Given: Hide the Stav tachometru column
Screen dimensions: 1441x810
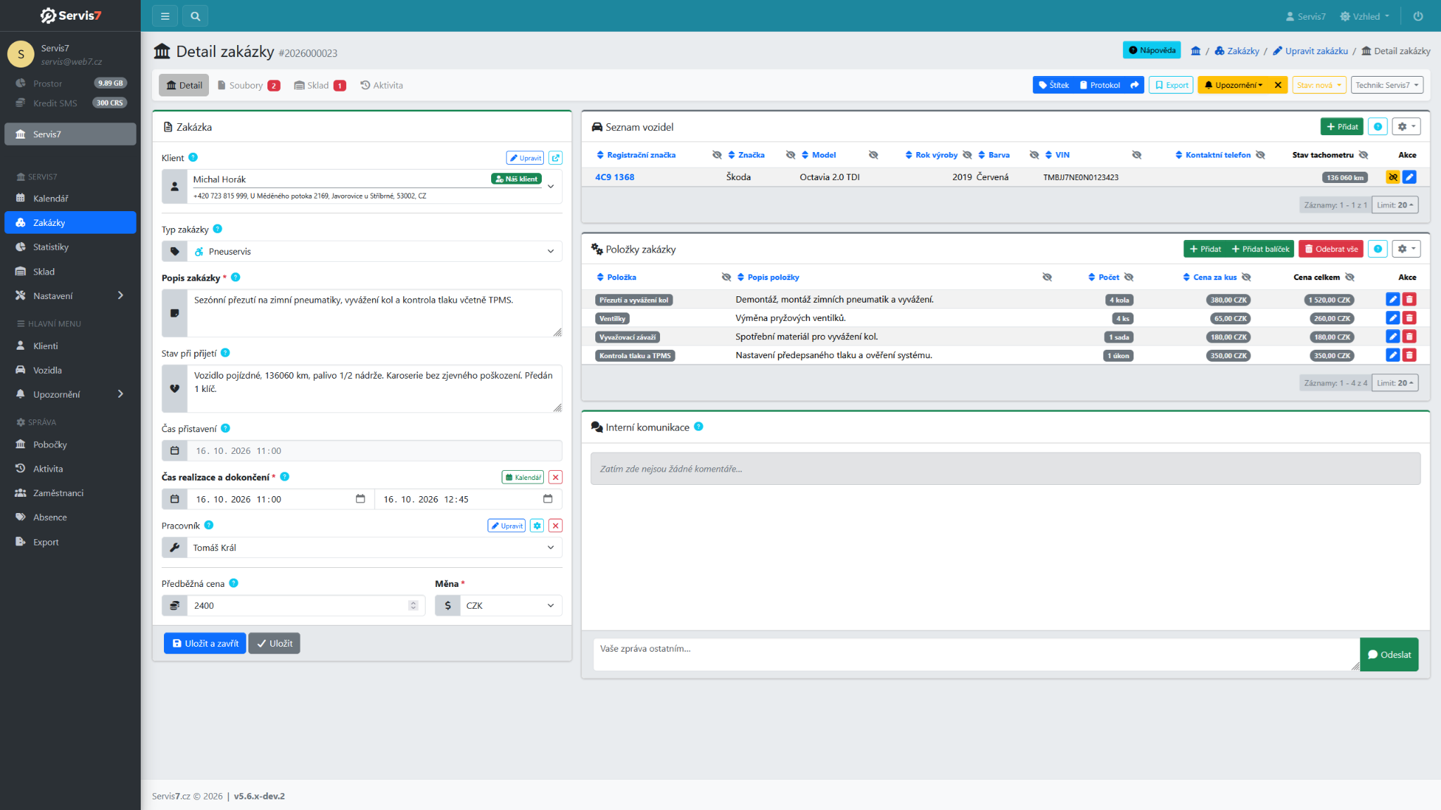Looking at the screenshot, I should click(1363, 155).
